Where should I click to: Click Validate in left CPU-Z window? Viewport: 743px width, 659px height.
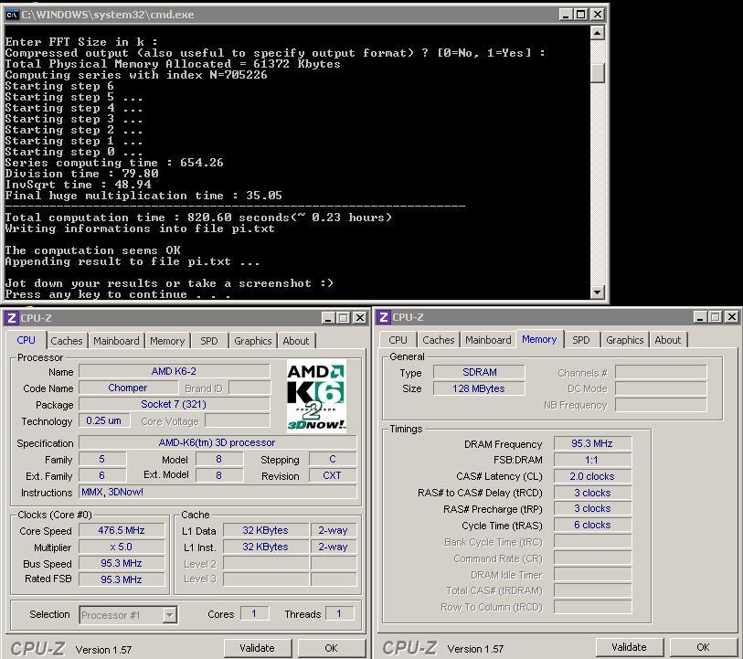coord(258,648)
